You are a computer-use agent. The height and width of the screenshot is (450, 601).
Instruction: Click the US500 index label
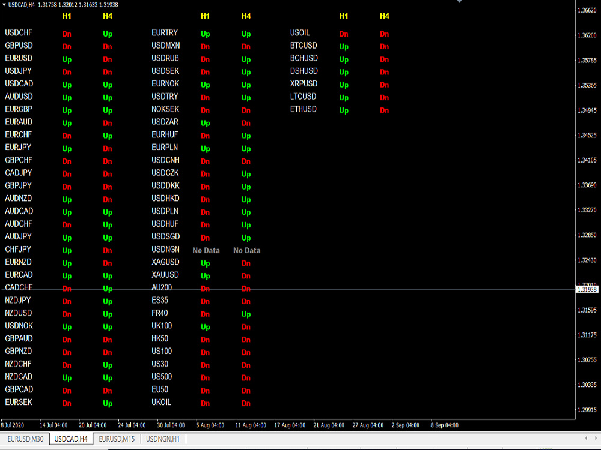(162, 377)
